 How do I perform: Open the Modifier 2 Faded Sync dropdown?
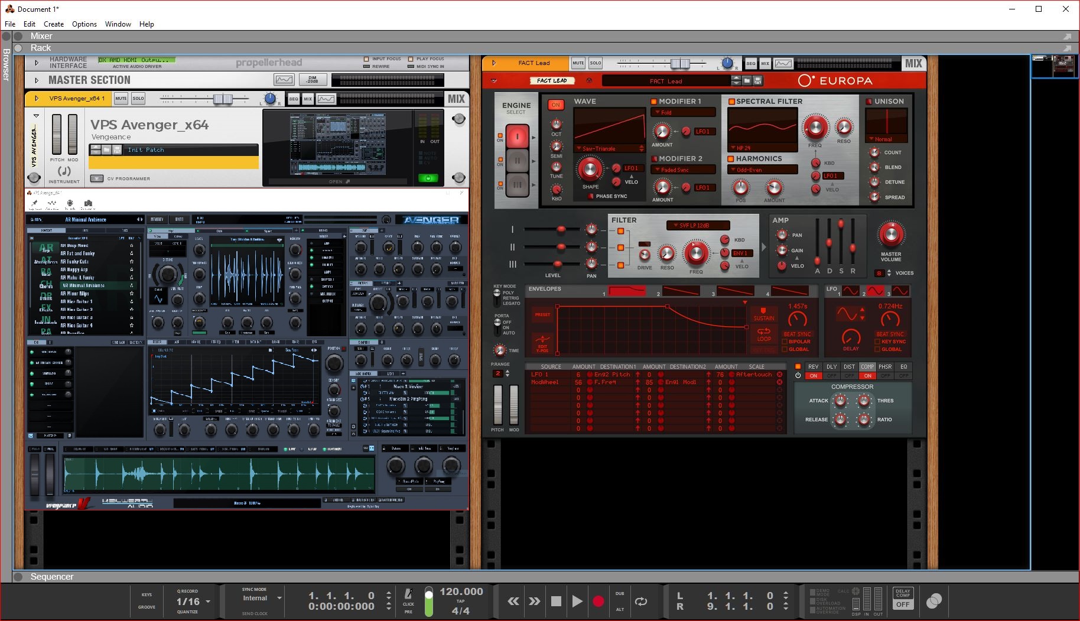click(x=684, y=170)
